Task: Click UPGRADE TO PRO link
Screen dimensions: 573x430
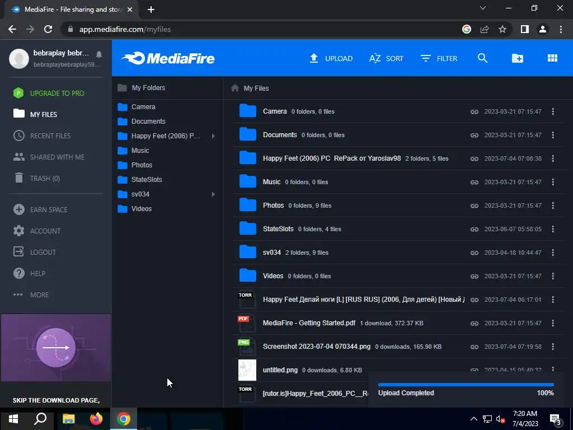Action: click(x=49, y=94)
